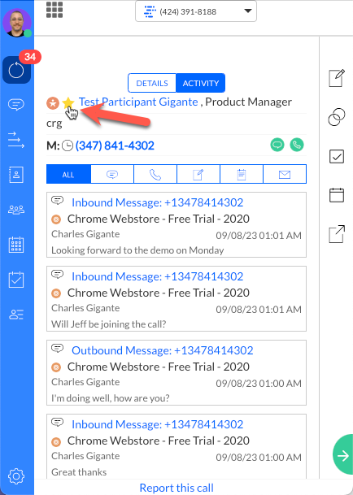Open the recent activity icon with badge 34

click(16, 70)
